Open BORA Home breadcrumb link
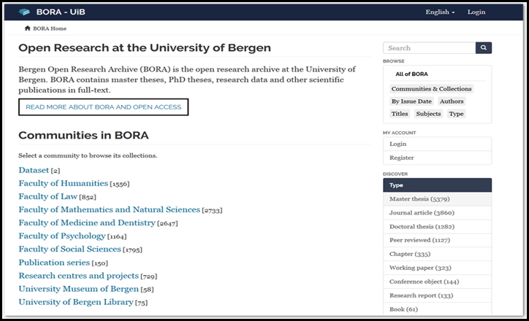529x321 pixels. (x=50, y=28)
